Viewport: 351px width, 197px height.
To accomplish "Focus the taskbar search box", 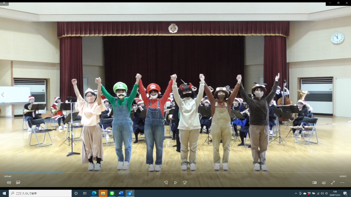I will [x=40, y=193].
